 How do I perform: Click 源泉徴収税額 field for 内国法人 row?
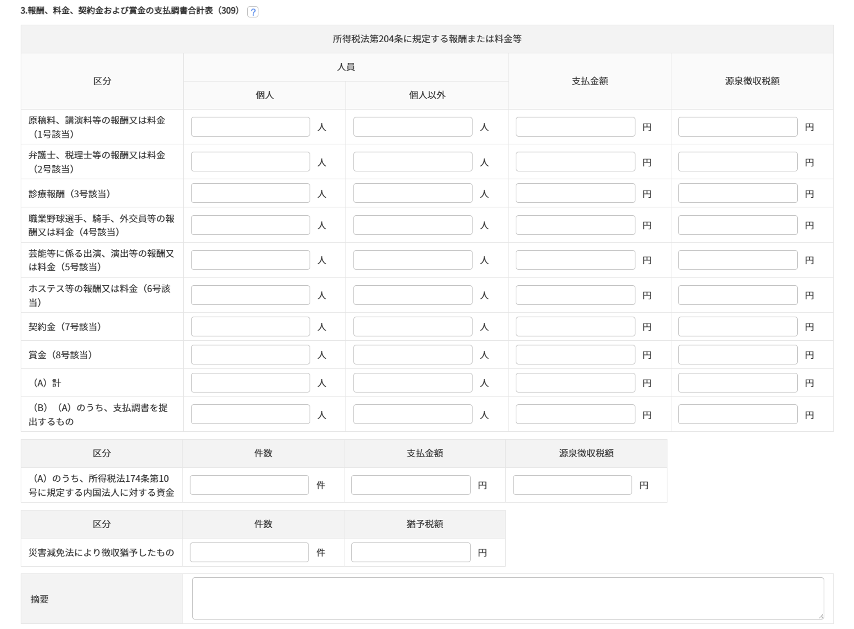click(572, 485)
